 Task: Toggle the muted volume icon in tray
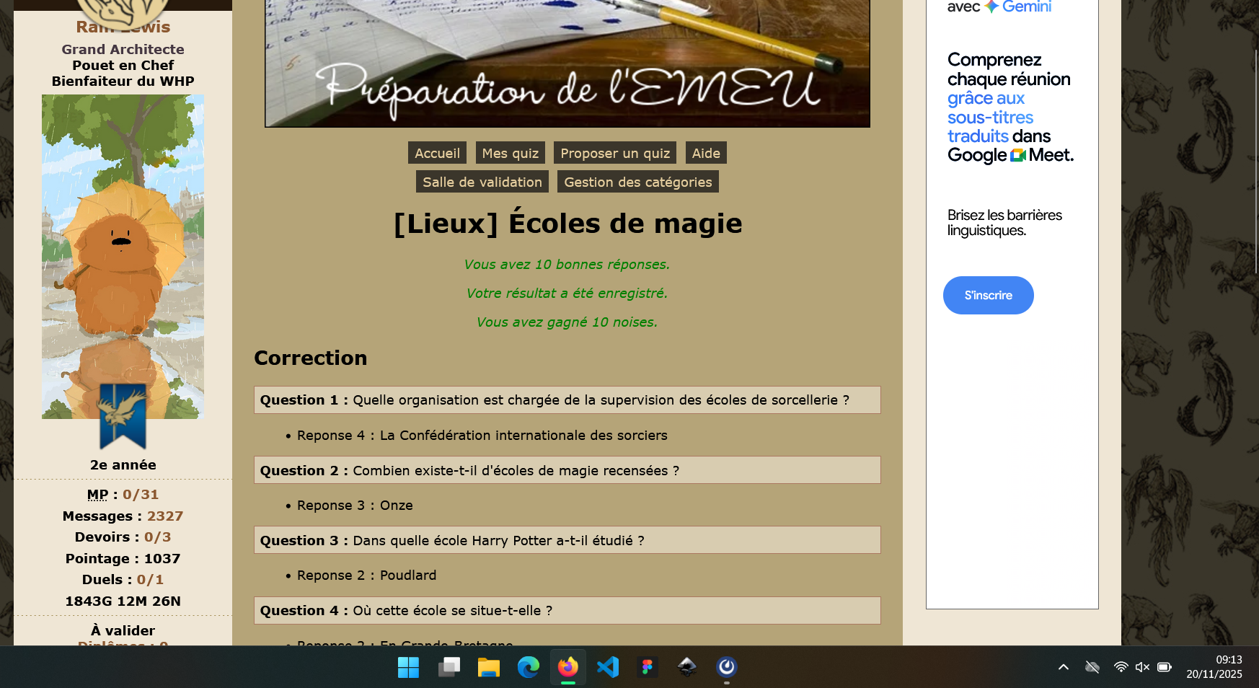(x=1142, y=667)
